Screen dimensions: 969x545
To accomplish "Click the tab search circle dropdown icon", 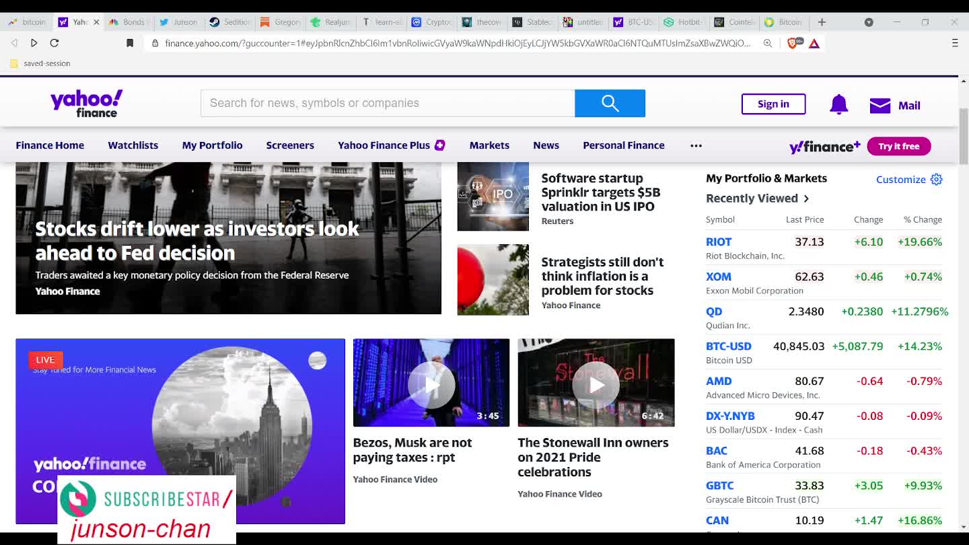I will tap(869, 22).
